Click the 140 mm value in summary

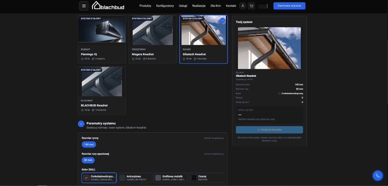coord(299,84)
